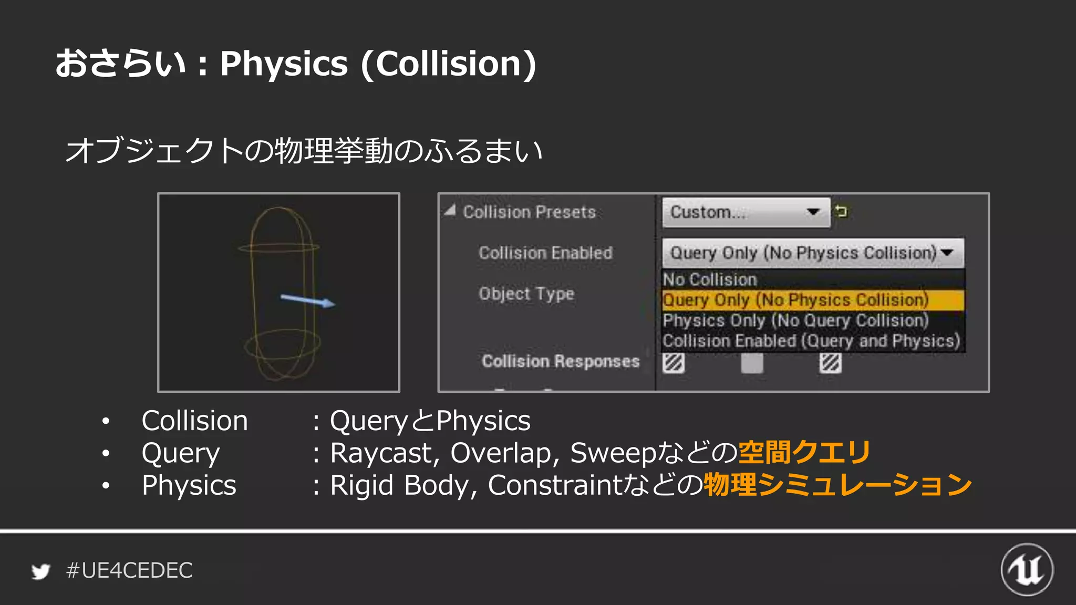Click the text QueryとPhysics
The width and height of the screenshot is (1076, 605).
pos(430,421)
